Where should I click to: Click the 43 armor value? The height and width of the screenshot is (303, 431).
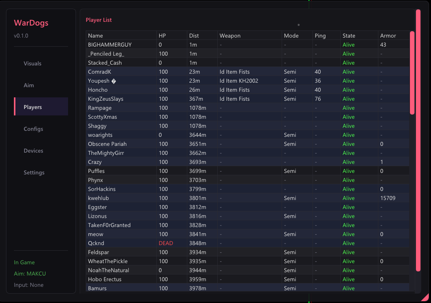383,44
